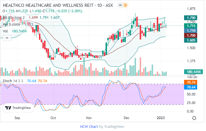Click the orange D delayed-data badge
The height and width of the screenshot is (131, 206).
coord(125,5)
